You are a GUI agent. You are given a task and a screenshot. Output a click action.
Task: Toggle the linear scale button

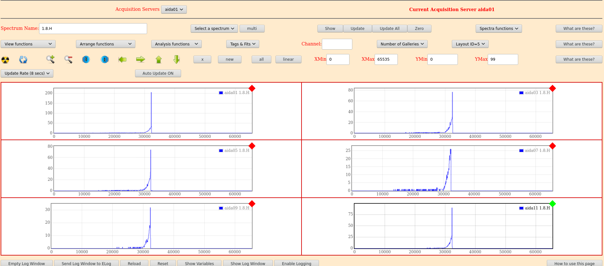[288, 59]
